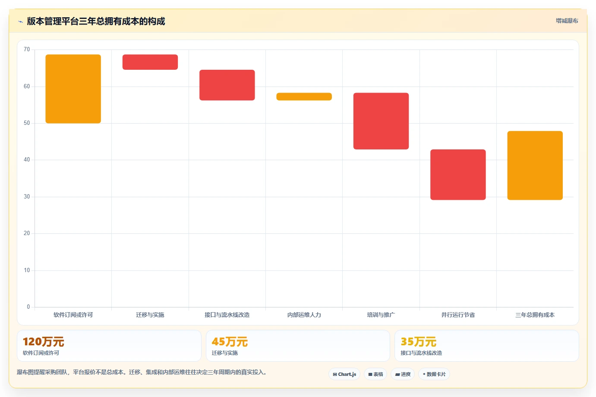This screenshot has width=596, height=397.
Task: Click the y-axis value 10
Action: pos(27,270)
